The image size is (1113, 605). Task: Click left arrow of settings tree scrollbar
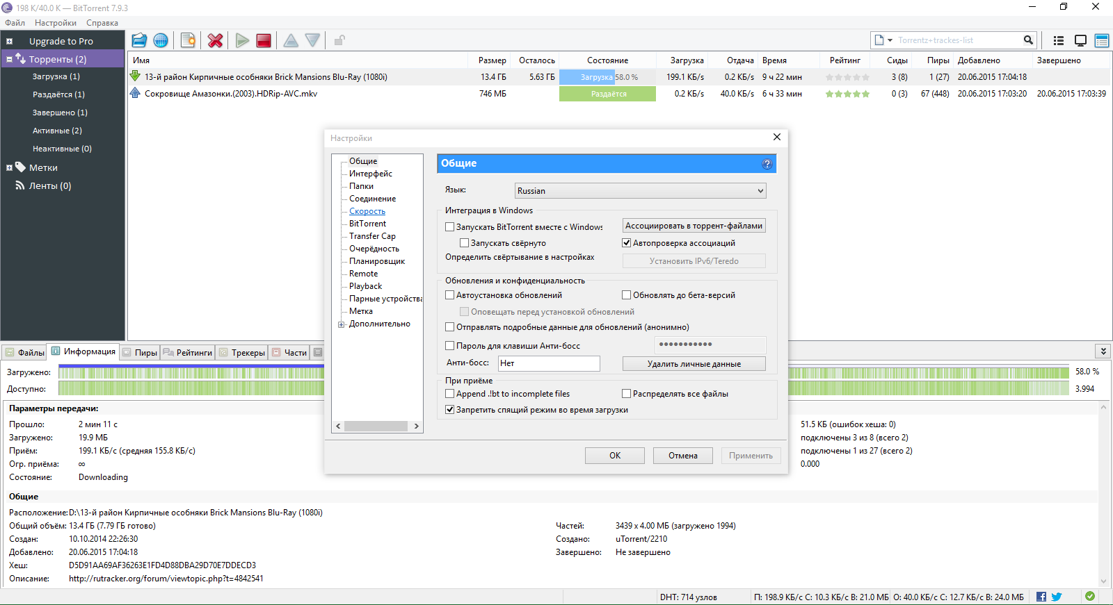point(339,426)
